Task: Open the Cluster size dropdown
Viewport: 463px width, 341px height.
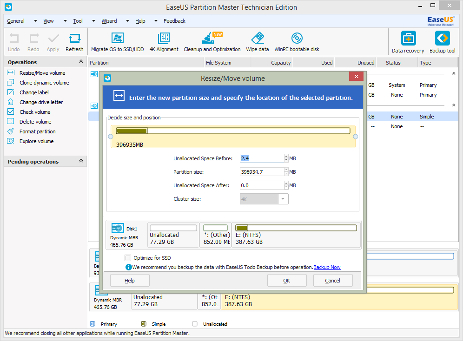Action: coord(283,199)
